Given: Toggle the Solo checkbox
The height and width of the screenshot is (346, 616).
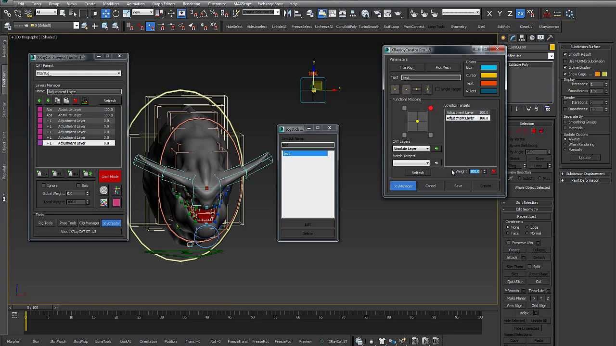Looking at the screenshot, I should coord(78,185).
